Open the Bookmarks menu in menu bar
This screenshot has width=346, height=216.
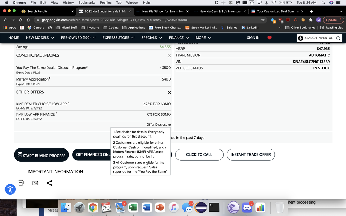click(86, 2)
